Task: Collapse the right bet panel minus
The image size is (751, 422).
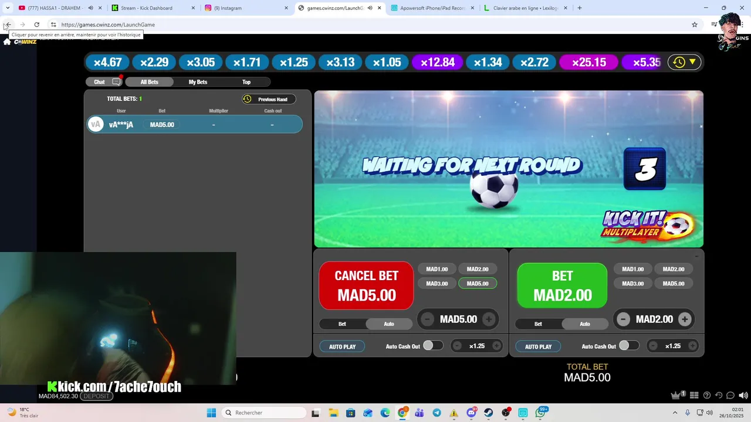Action: [696, 256]
